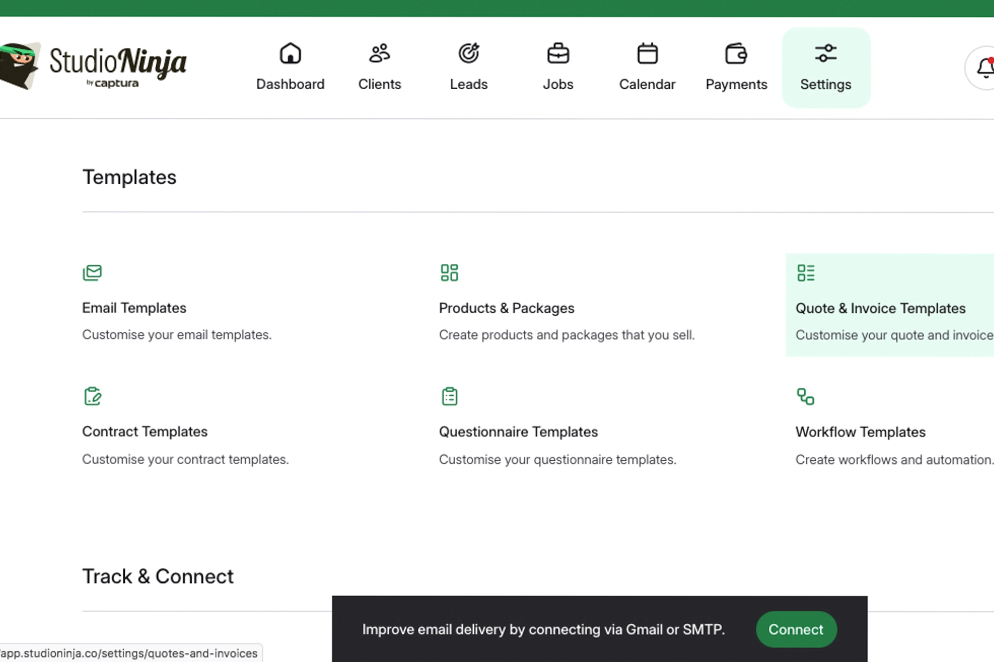Image resolution: width=994 pixels, height=662 pixels.
Task: Click the Settings sliders icon
Action: click(x=826, y=53)
